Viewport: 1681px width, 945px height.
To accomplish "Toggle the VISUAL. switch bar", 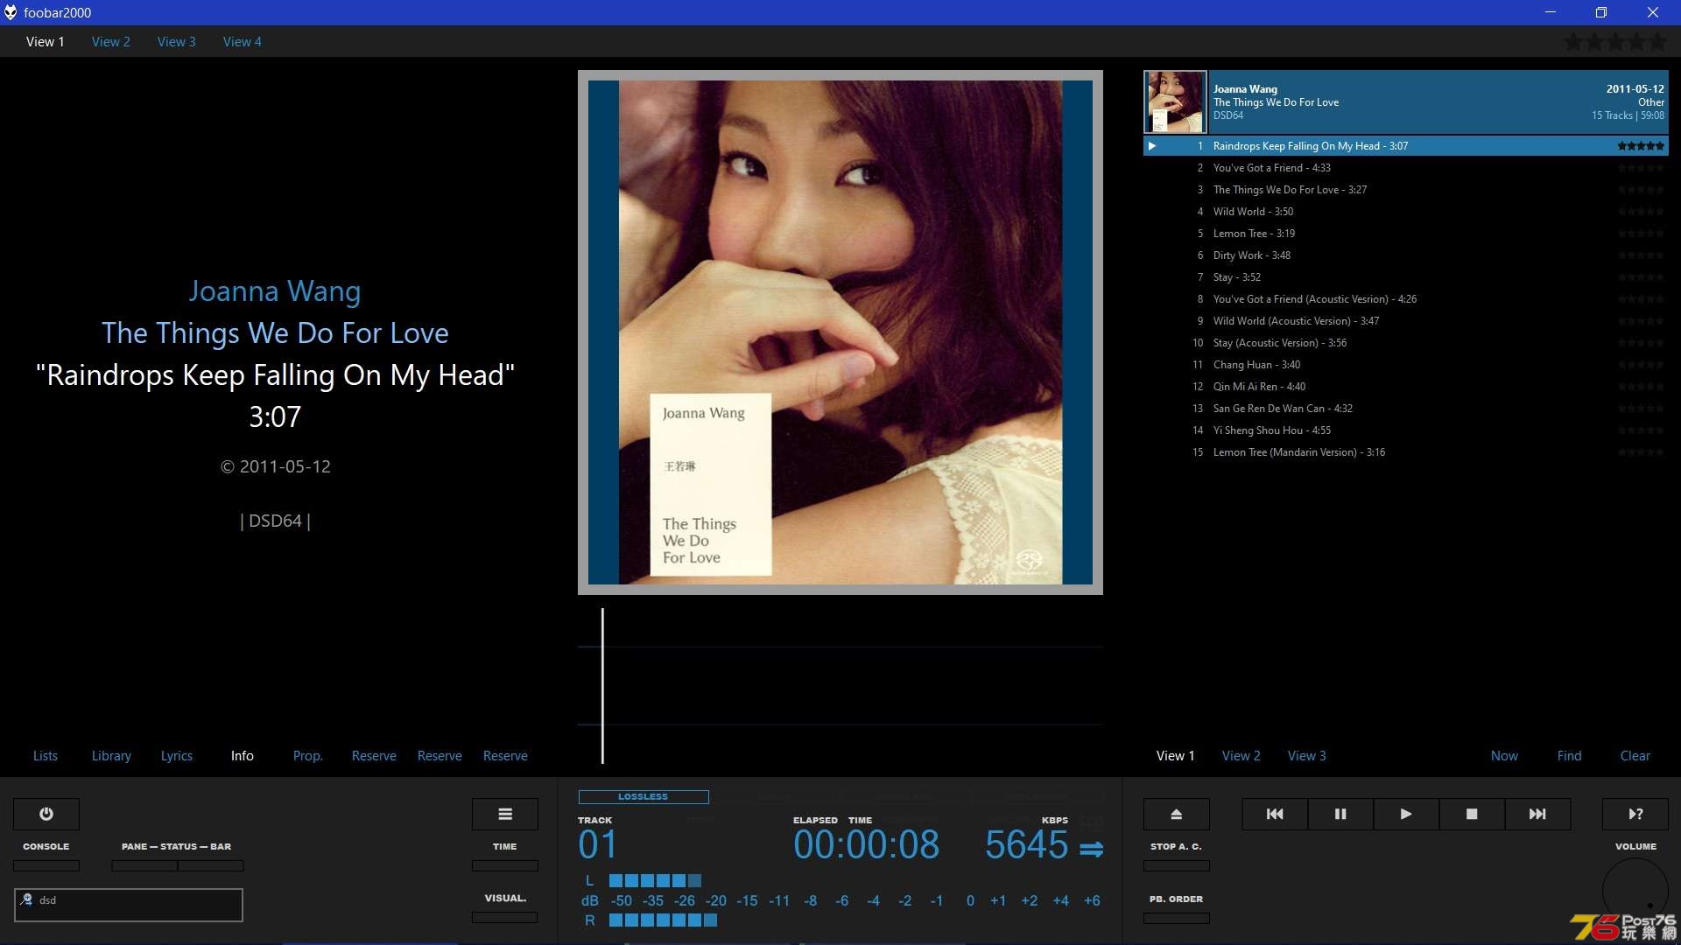I will [x=505, y=917].
